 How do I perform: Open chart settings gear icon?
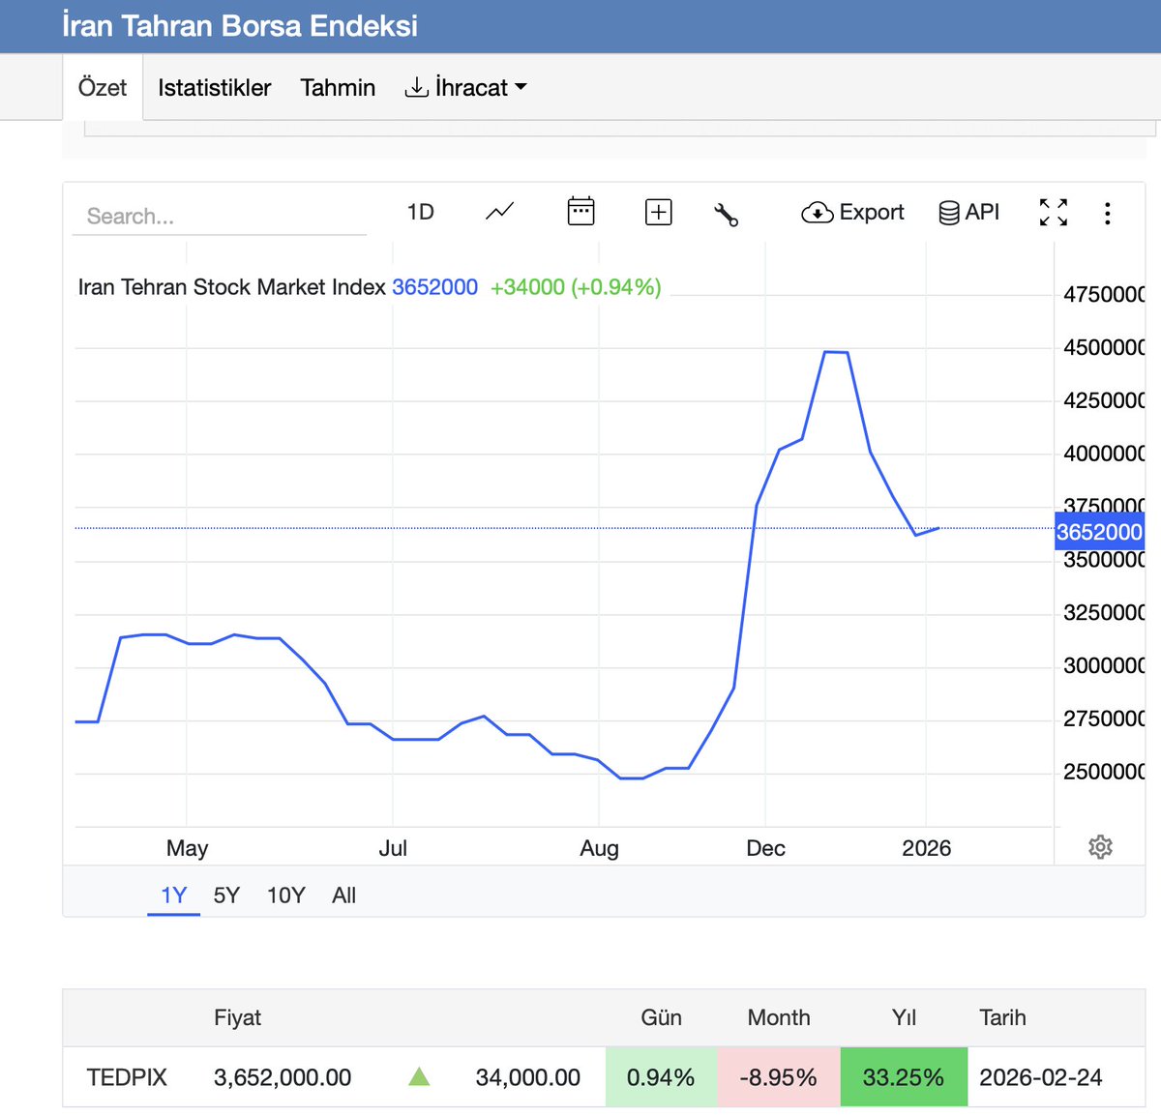1100,847
